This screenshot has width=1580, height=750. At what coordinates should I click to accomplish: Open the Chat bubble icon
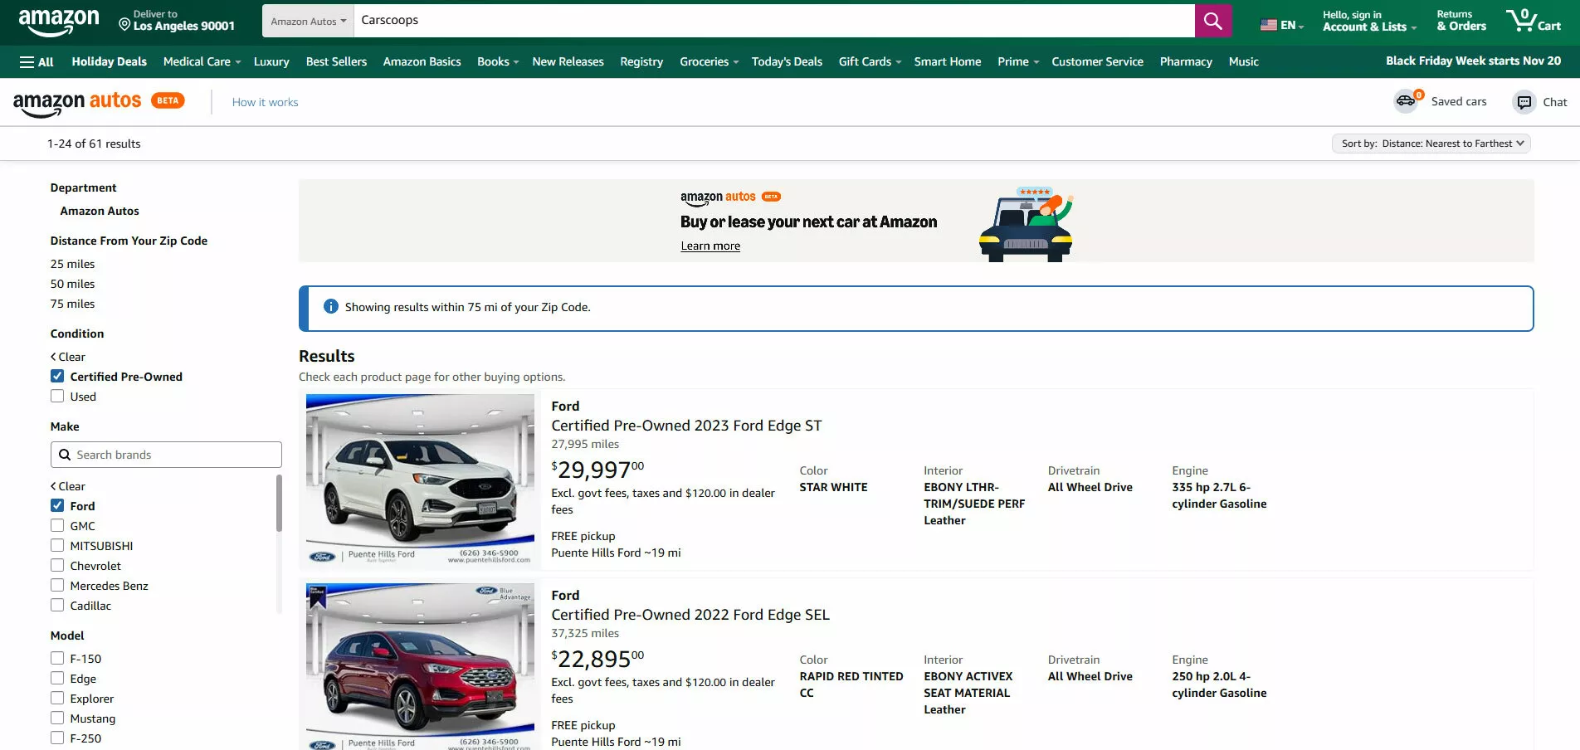point(1524,102)
